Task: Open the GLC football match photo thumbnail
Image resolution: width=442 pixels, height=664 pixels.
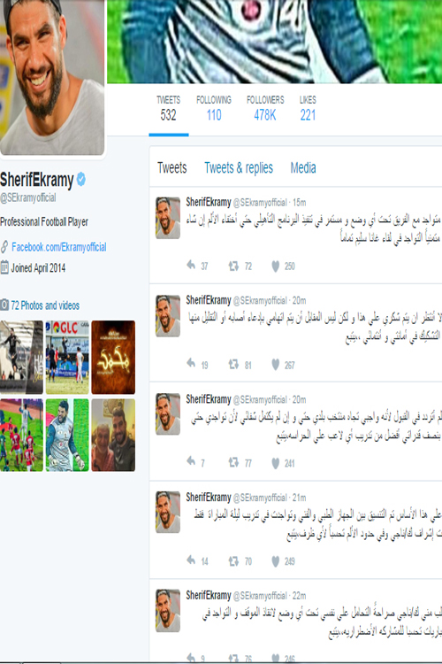Action: coord(67,358)
